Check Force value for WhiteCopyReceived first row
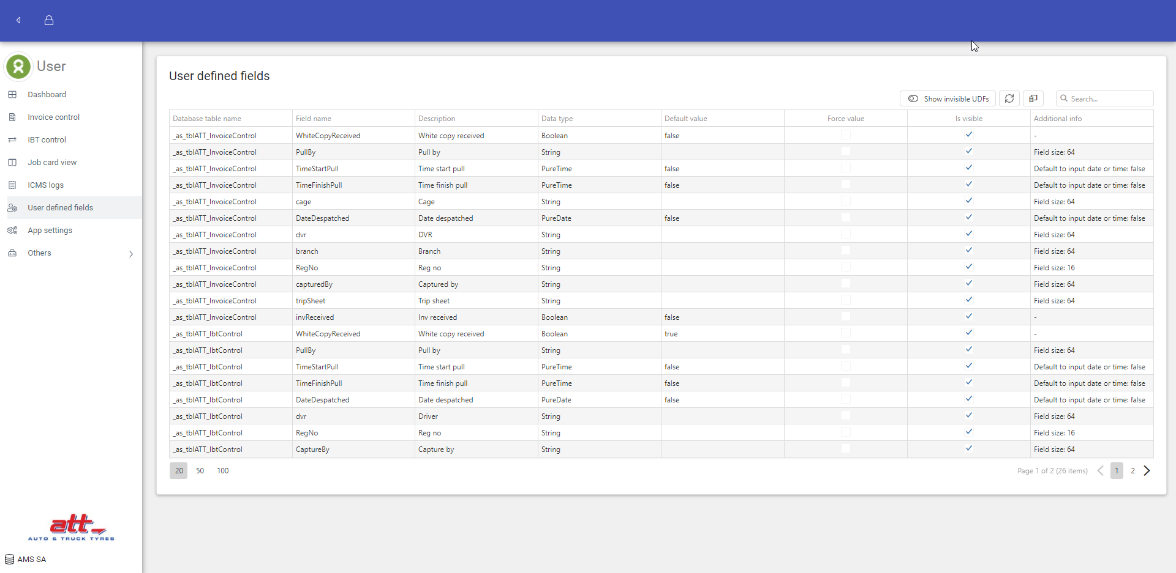Screen dimensions: 1176x573 (x=845, y=135)
